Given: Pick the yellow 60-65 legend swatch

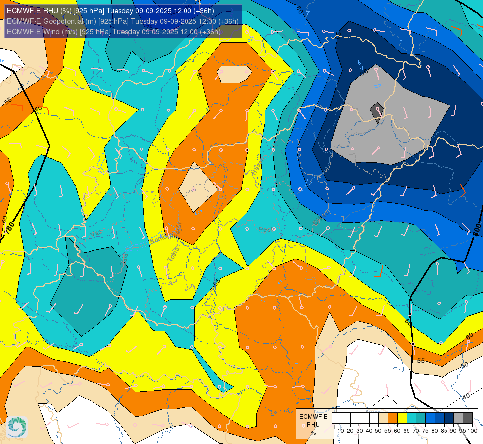Looking at the screenshot, I should point(402,418).
